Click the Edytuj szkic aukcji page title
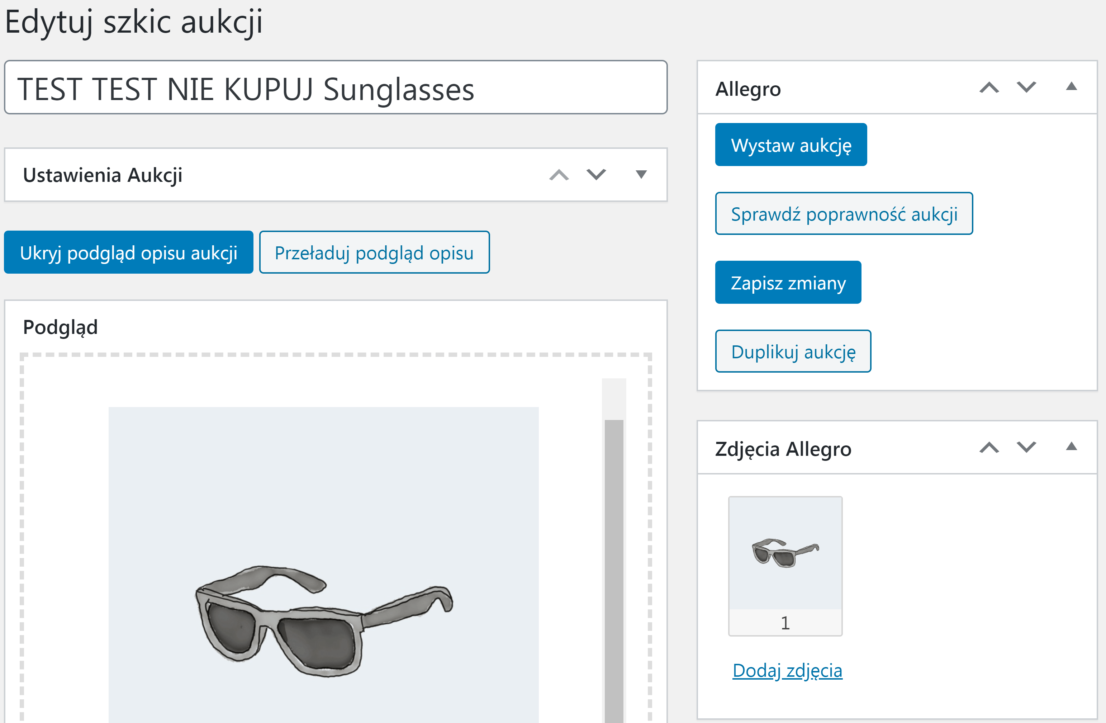 coord(134,22)
